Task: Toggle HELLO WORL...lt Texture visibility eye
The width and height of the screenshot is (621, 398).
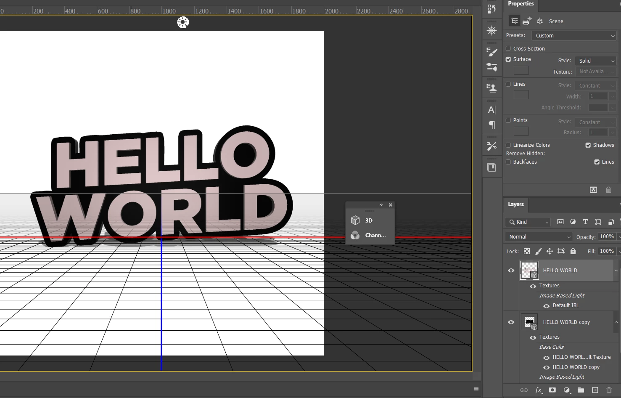Action: point(547,358)
